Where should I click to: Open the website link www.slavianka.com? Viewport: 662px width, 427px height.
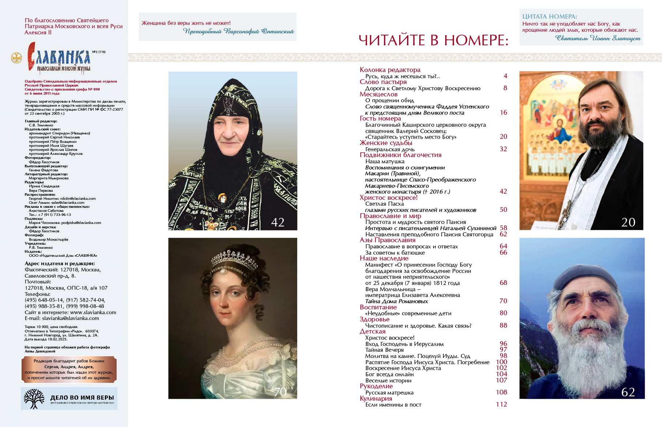coord(93,312)
